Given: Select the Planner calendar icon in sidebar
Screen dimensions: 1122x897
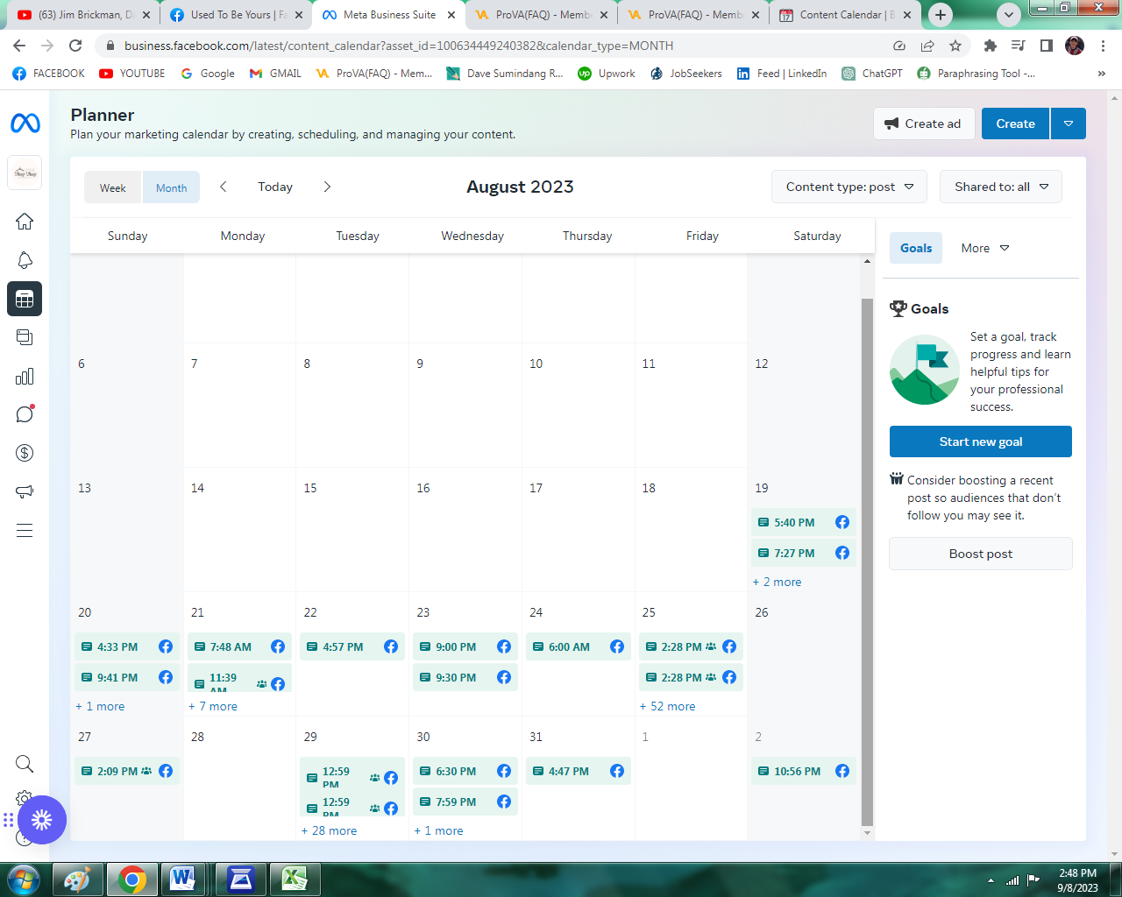Looking at the screenshot, I should (x=25, y=299).
